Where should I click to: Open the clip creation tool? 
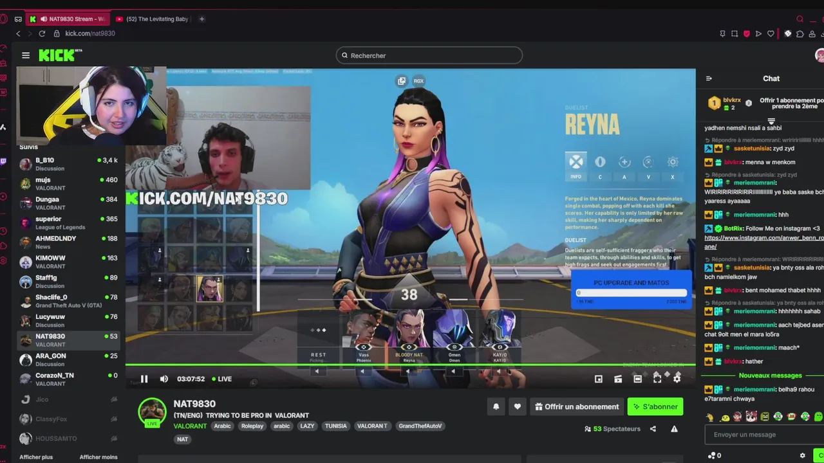pyautogui.click(x=618, y=379)
